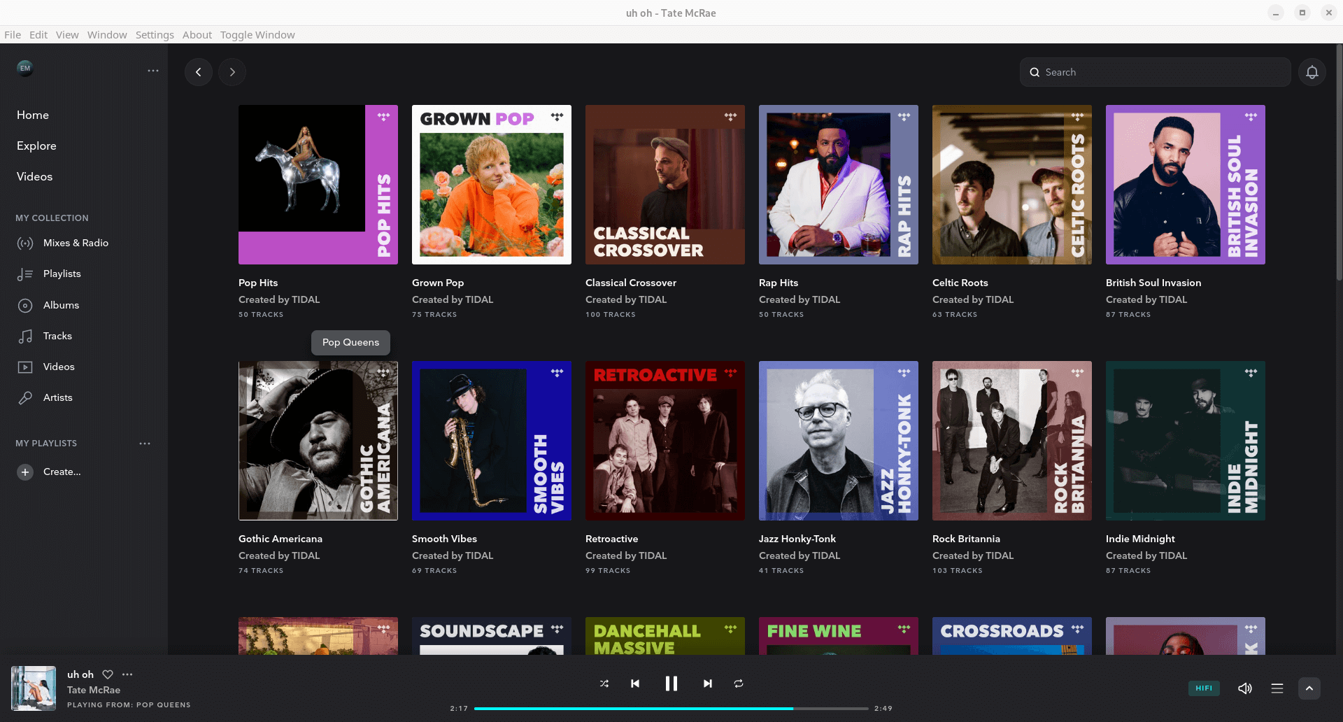Go to the Explore page
The image size is (1343, 722).
tap(36, 146)
